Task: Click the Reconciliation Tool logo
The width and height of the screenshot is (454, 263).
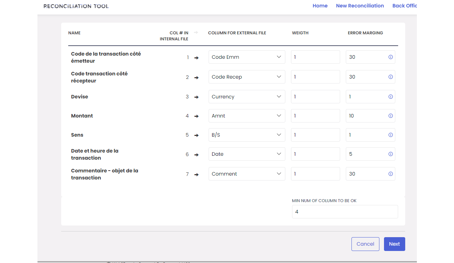Action: 76,6
